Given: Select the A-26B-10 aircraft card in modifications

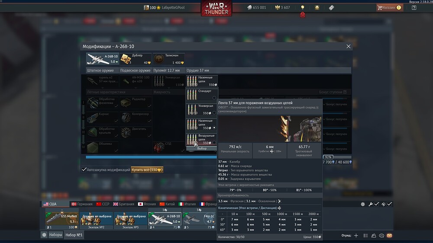Looking at the screenshot, I should click(x=103, y=59).
